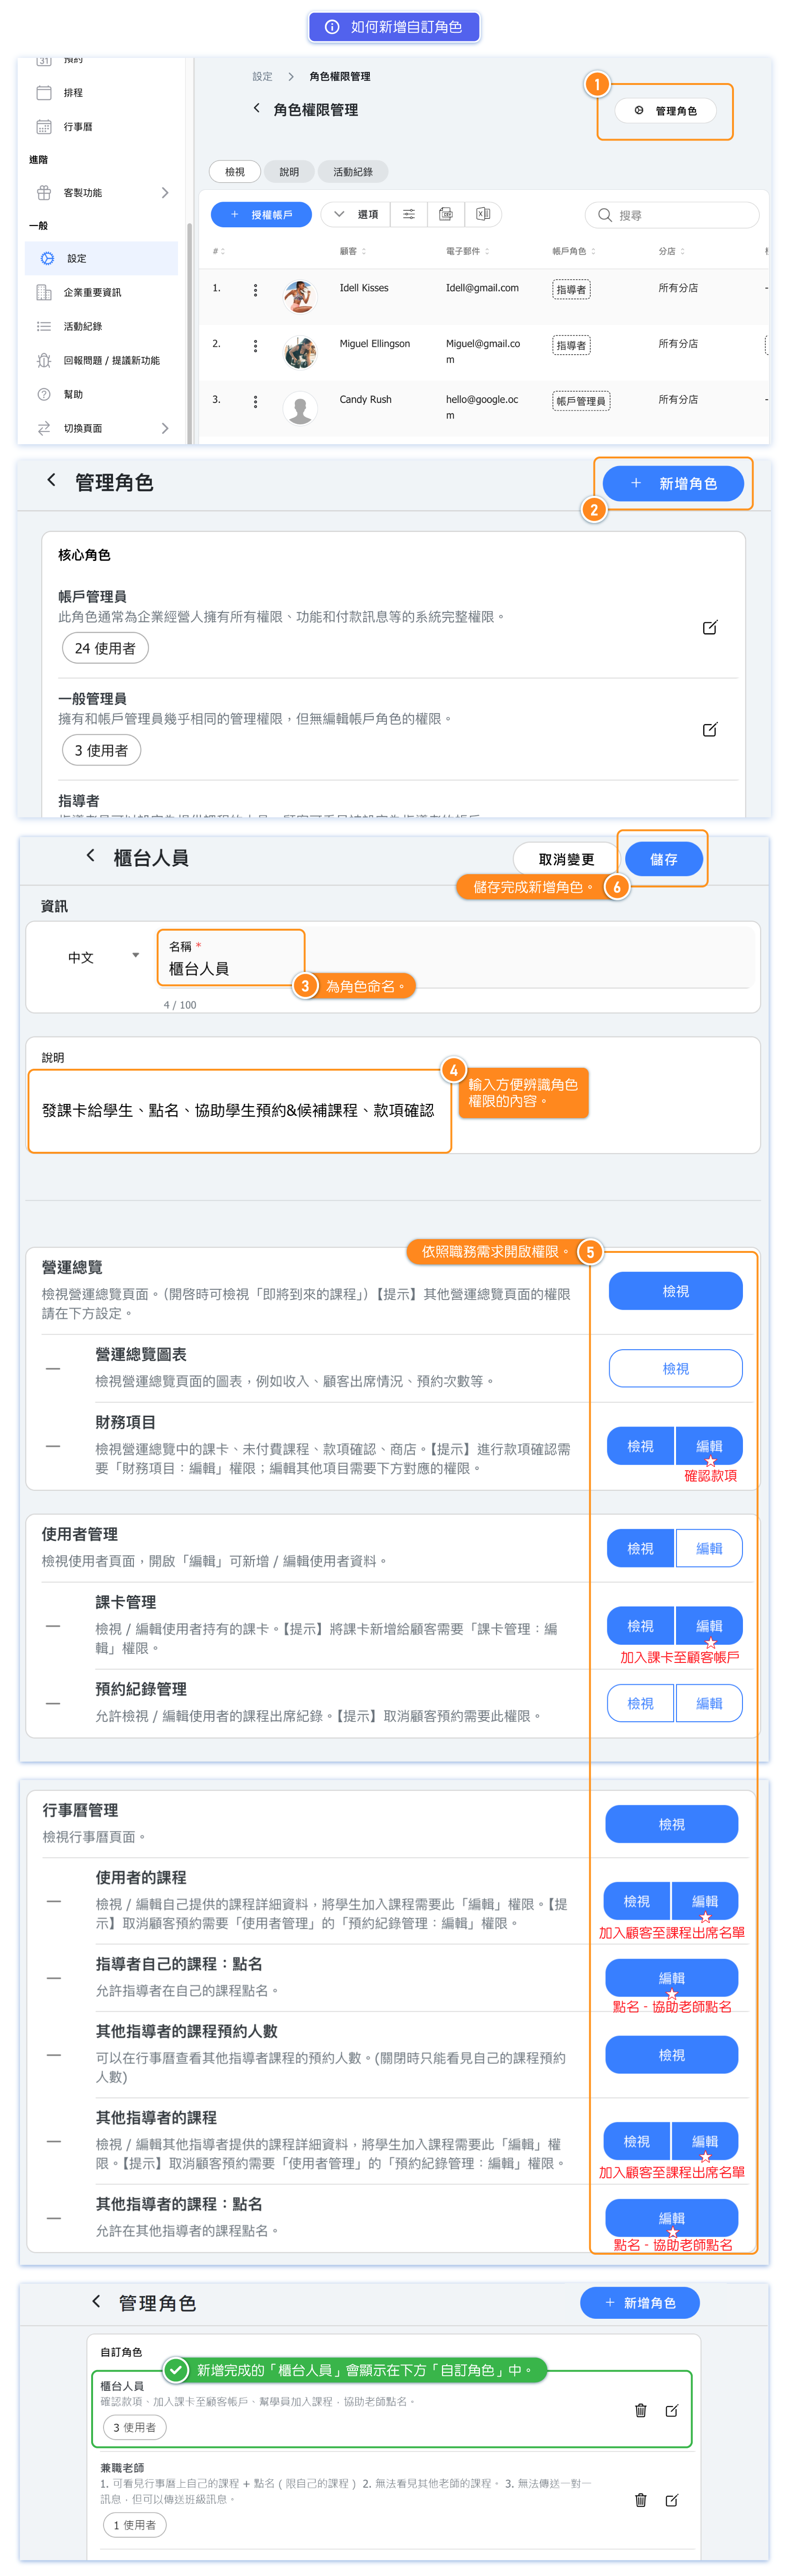Click the filter sliders icon in the toolbar
The image size is (789, 2576).
[409, 214]
